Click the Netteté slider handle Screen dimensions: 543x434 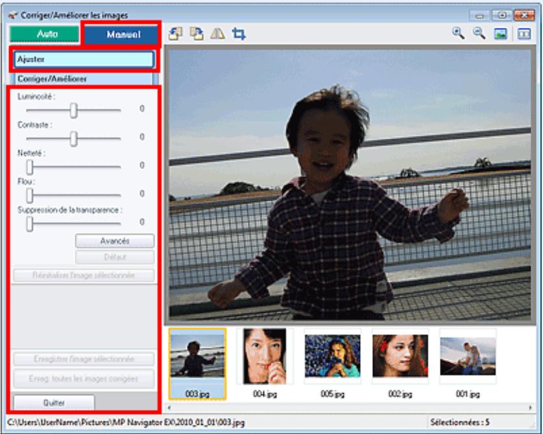[x=30, y=167]
